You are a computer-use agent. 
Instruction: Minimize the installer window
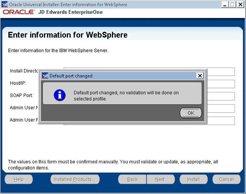[x=225, y=4]
